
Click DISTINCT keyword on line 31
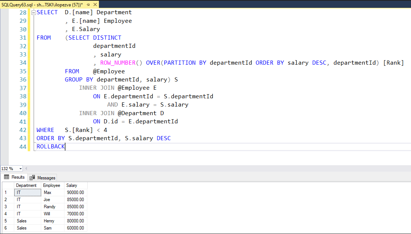click(x=107, y=38)
